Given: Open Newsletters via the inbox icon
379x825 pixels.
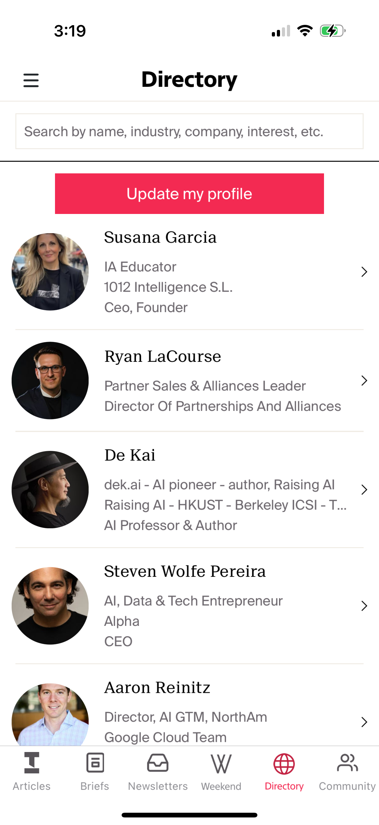Looking at the screenshot, I should point(158,763).
